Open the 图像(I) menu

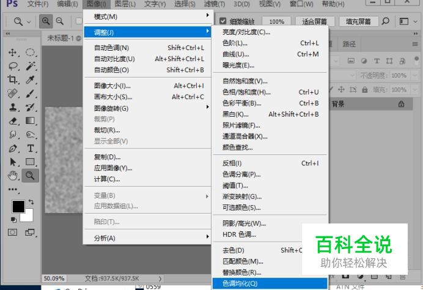pyautogui.click(x=97, y=4)
